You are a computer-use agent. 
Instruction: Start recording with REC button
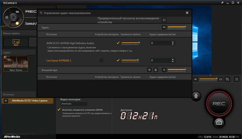[x=219, y=104]
